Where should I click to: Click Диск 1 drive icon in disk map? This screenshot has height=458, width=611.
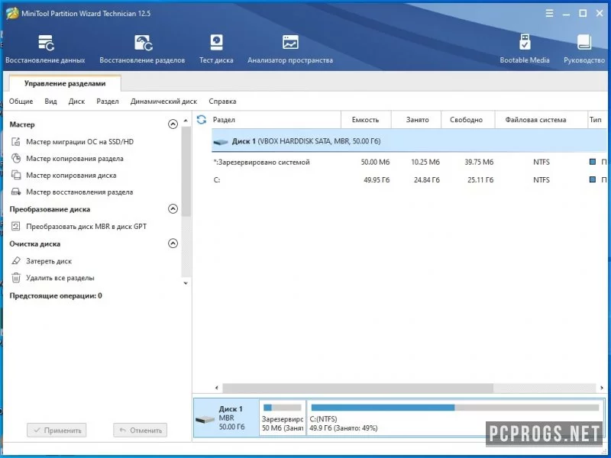tap(205, 419)
